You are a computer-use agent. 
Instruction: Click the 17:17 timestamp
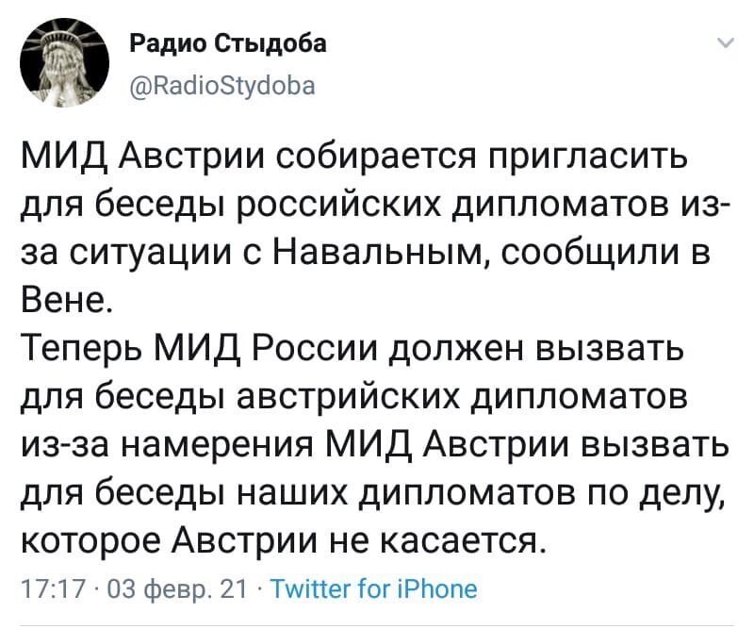[x=54, y=589]
